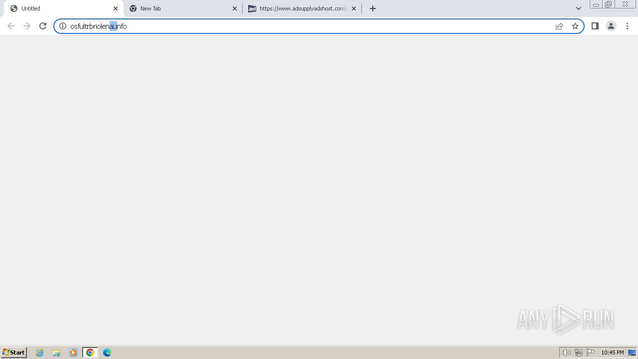Select Chrome in the taskbar
This screenshot has height=359, width=638.
[x=90, y=353]
